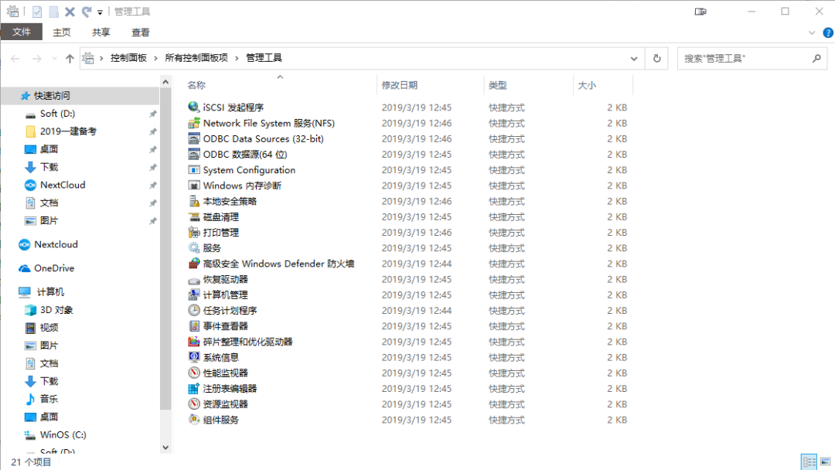Select Network File System 服务(NFS) icon
Viewport: 835px width, 470px height.
194,123
